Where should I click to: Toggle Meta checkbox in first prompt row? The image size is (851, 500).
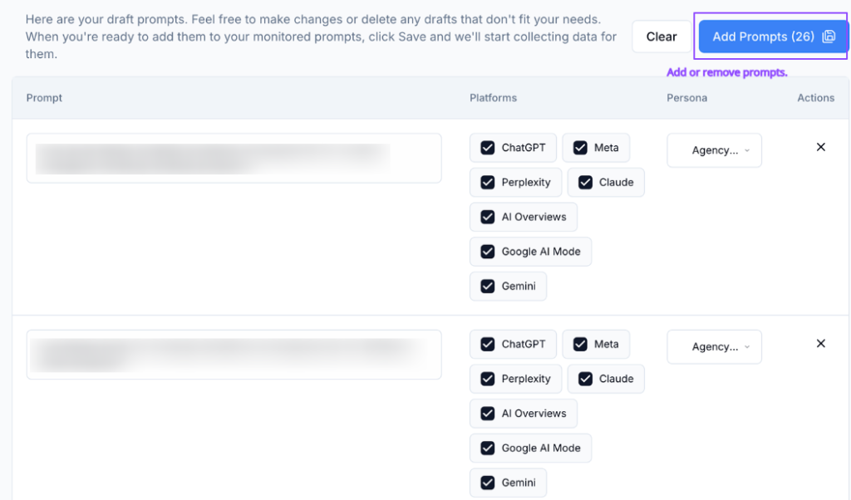[580, 148]
